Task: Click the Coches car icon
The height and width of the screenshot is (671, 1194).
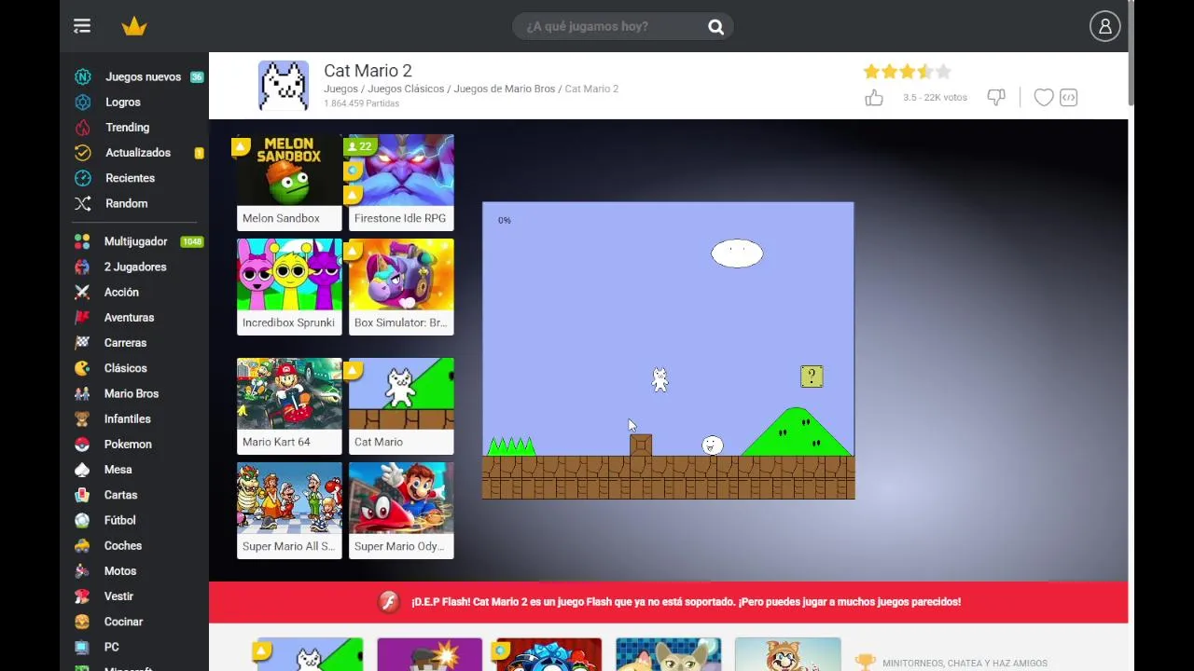Action: coord(83,545)
